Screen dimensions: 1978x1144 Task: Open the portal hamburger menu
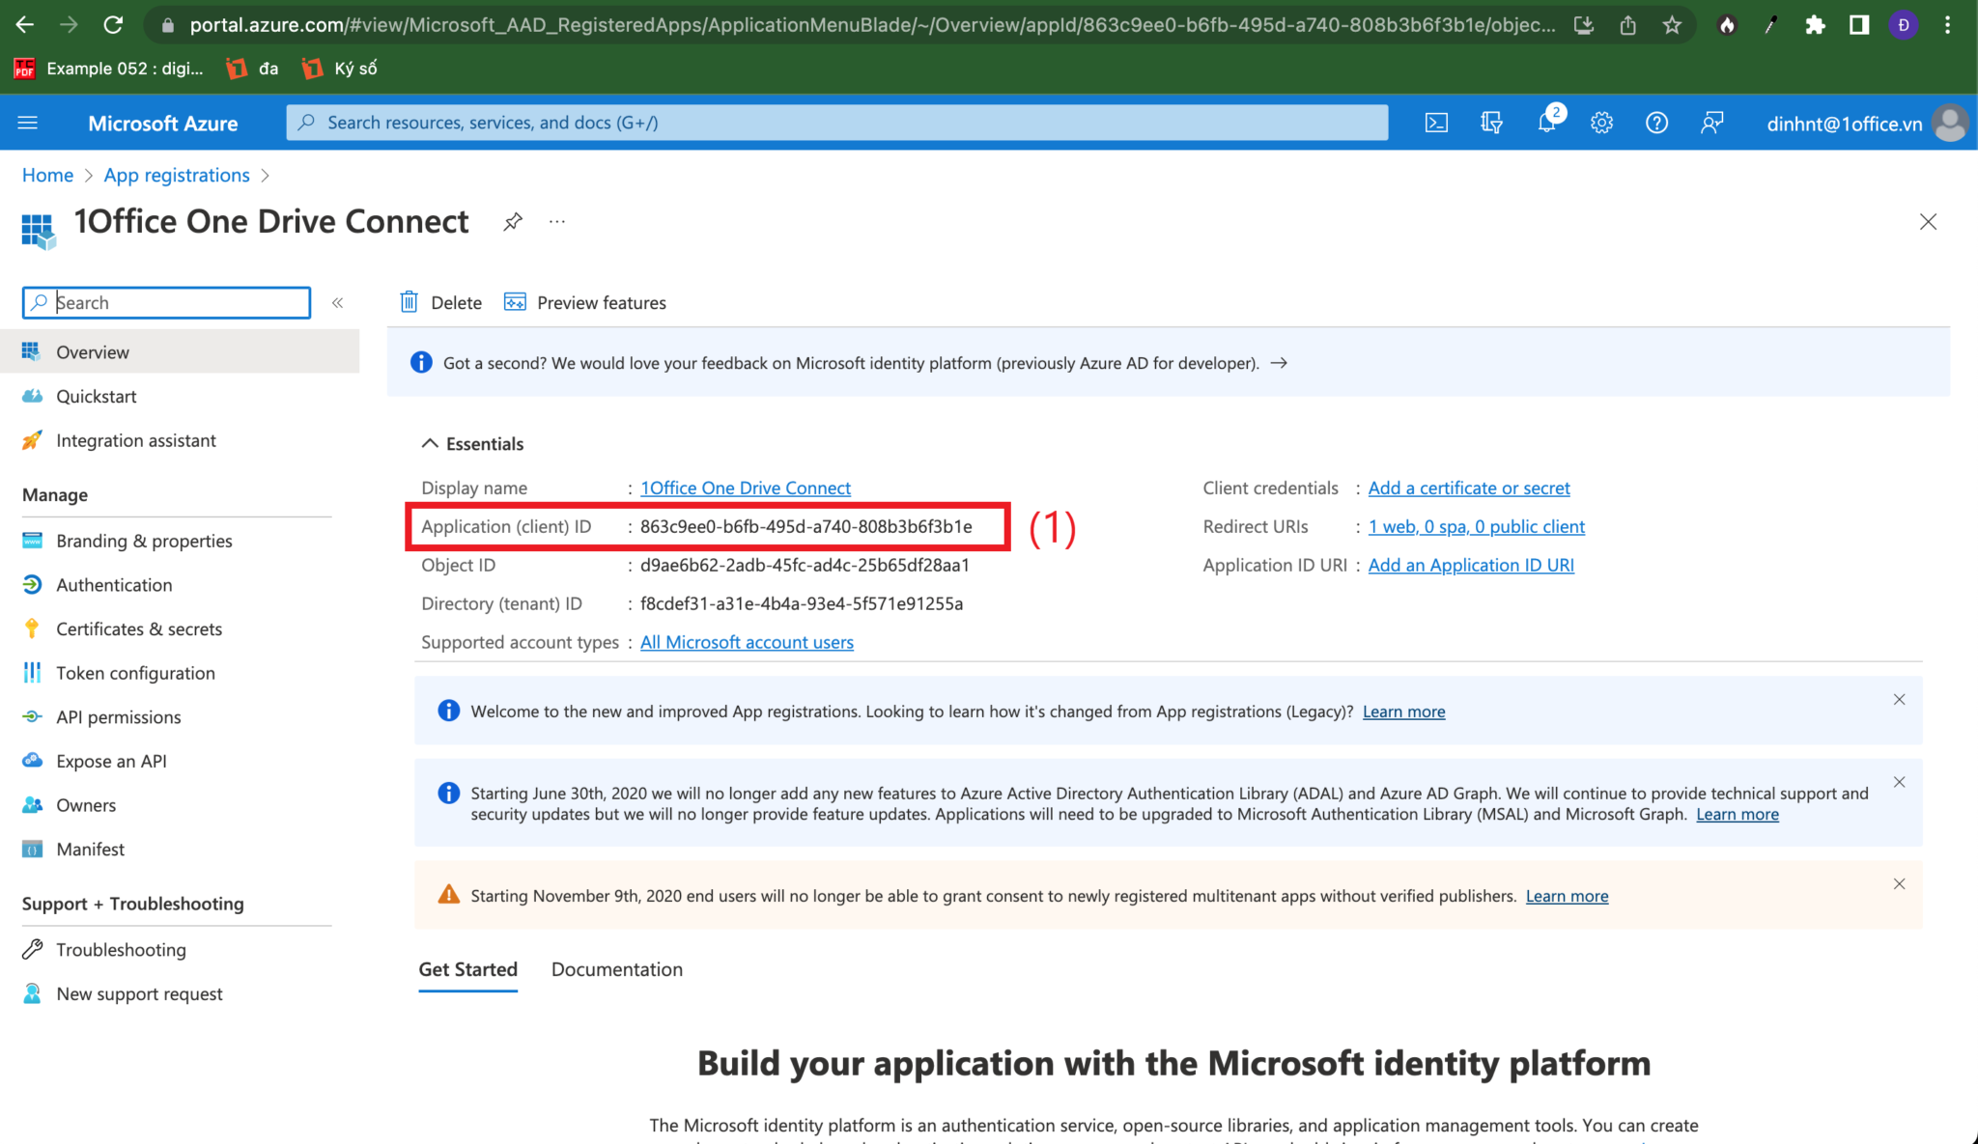[27, 123]
